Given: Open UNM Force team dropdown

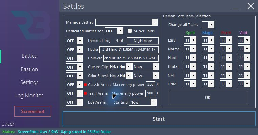Looking at the screenshot, I should (x=226, y=84).
